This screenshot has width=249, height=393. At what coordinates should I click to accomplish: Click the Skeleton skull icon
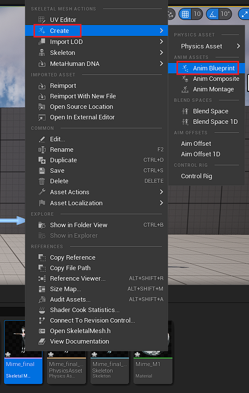pos(41,52)
